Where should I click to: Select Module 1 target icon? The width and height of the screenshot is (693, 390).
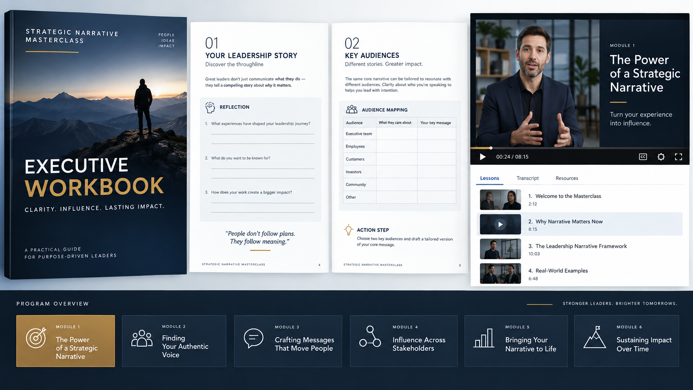coord(36,338)
